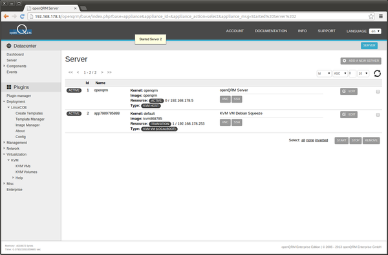Image resolution: width=388 pixels, height=255 pixels.
Task: Go to first page with << link
Action: pos(70,72)
